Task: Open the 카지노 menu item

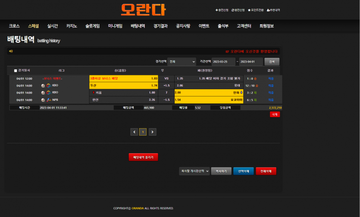Action: [72, 26]
